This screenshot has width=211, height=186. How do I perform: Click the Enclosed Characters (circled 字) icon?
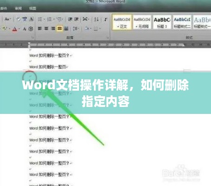(31, 29)
